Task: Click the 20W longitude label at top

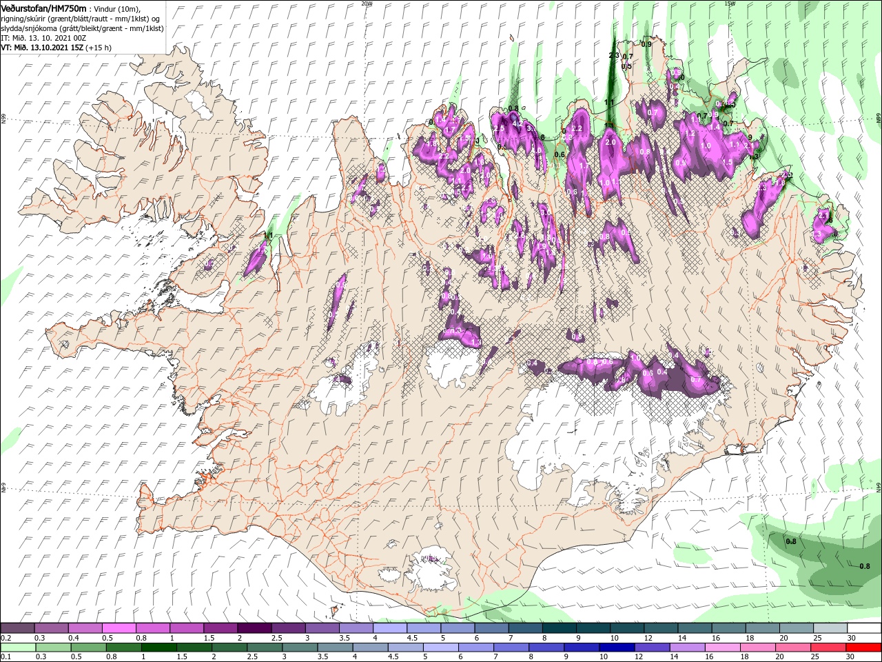Action: click(x=367, y=3)
